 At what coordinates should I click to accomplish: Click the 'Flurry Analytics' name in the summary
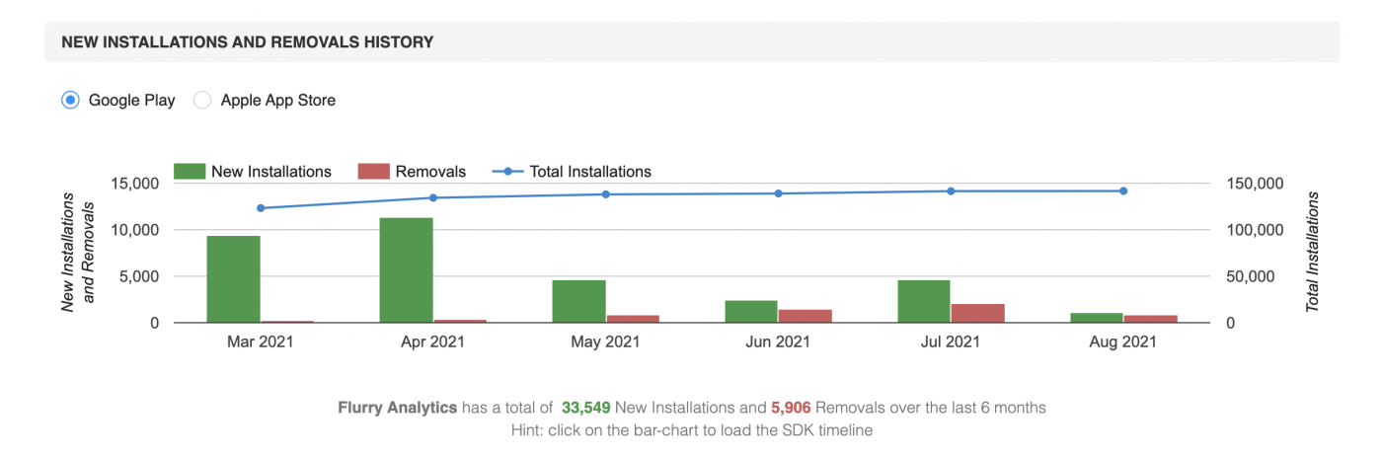click(397, 407)
